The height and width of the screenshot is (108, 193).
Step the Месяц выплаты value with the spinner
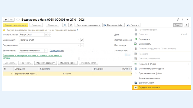pyautogui.click(x=49, y=35)
